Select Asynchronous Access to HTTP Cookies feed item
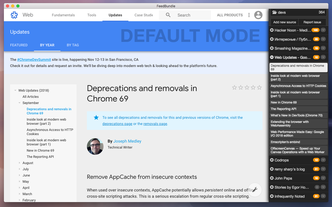Viewport: 332px width, 207px height. click(x=299, y=86)
